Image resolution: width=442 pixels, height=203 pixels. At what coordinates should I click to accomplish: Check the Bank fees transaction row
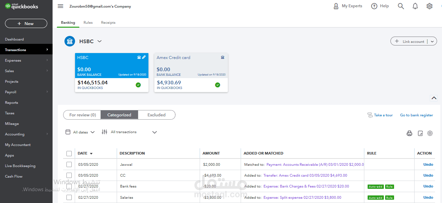tap(69, 186)
